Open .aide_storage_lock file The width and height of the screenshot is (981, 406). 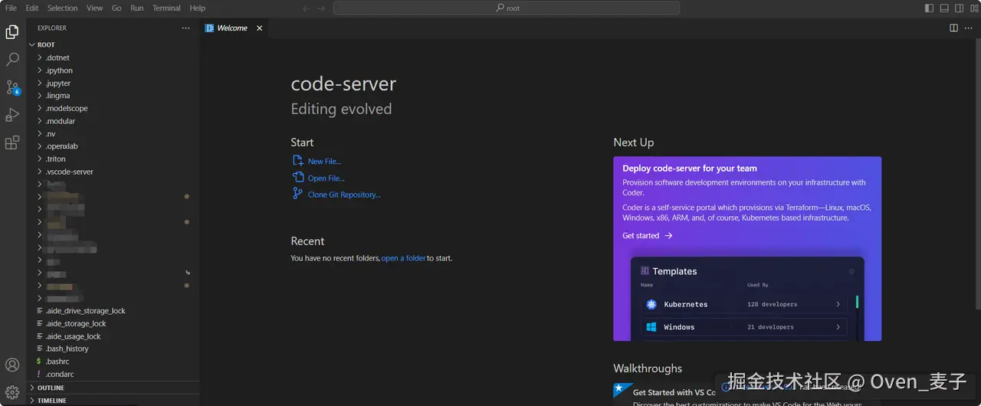click(x=113, y=323)
